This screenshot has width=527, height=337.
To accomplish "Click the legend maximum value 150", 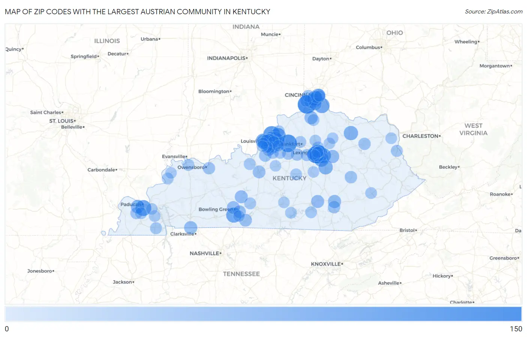I will click(x=516, y=329).
